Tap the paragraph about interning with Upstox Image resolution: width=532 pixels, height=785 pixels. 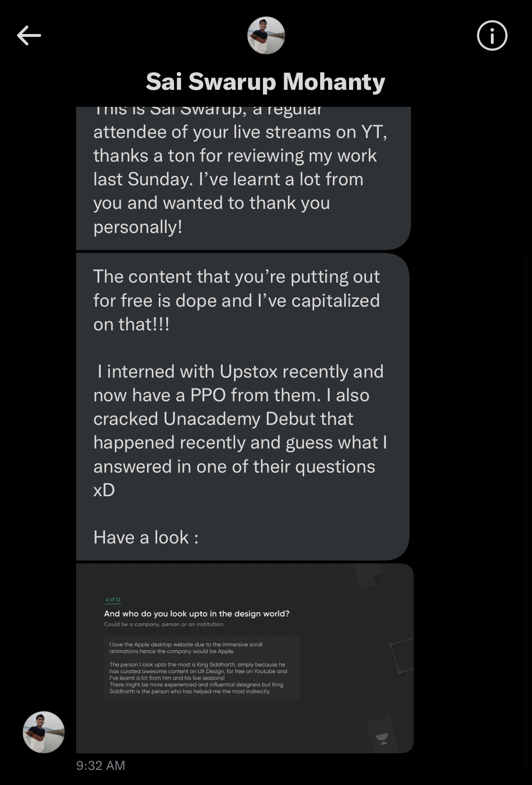[x=240, y=431]
